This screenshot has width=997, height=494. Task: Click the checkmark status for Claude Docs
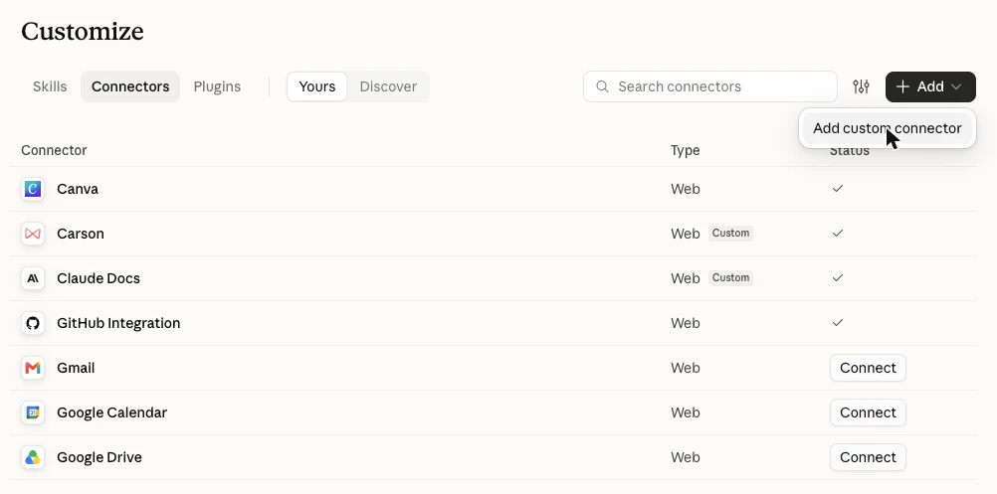coord(838,277)
